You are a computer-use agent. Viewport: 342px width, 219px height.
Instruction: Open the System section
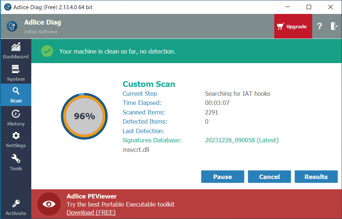click(16, 73)
